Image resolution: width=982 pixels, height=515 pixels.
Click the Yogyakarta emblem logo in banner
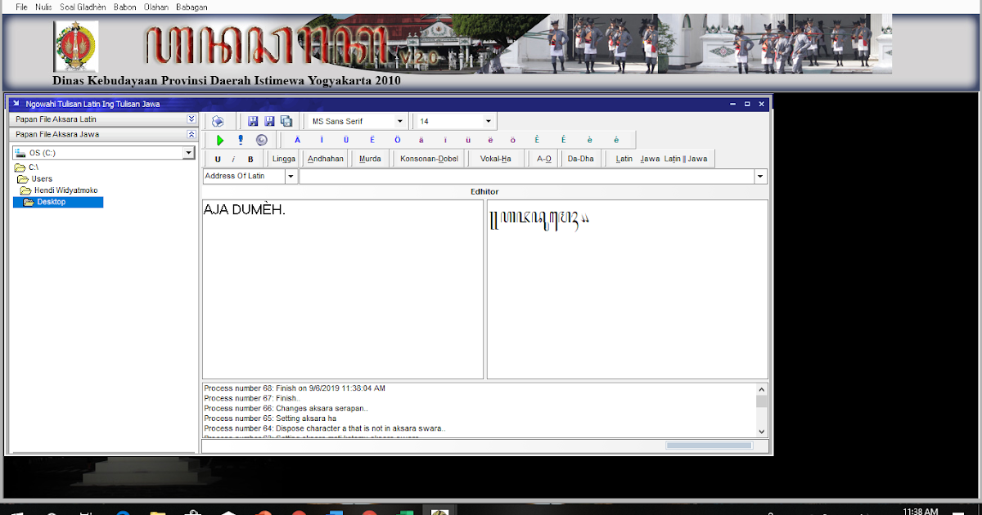coord(76,46)
